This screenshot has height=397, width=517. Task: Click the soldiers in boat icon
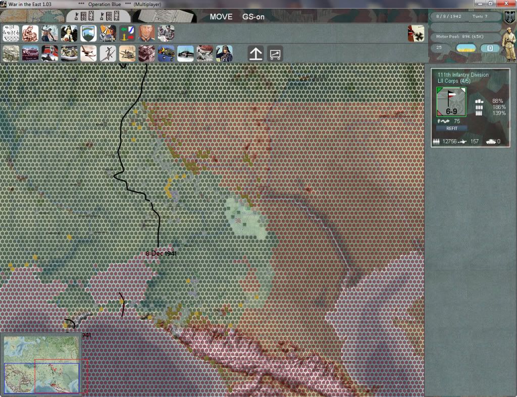[69, 53]
